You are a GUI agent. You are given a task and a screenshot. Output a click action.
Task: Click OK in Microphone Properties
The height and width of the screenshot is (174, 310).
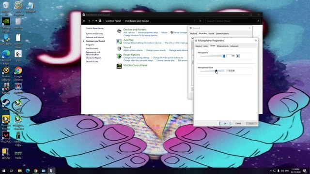225,124
